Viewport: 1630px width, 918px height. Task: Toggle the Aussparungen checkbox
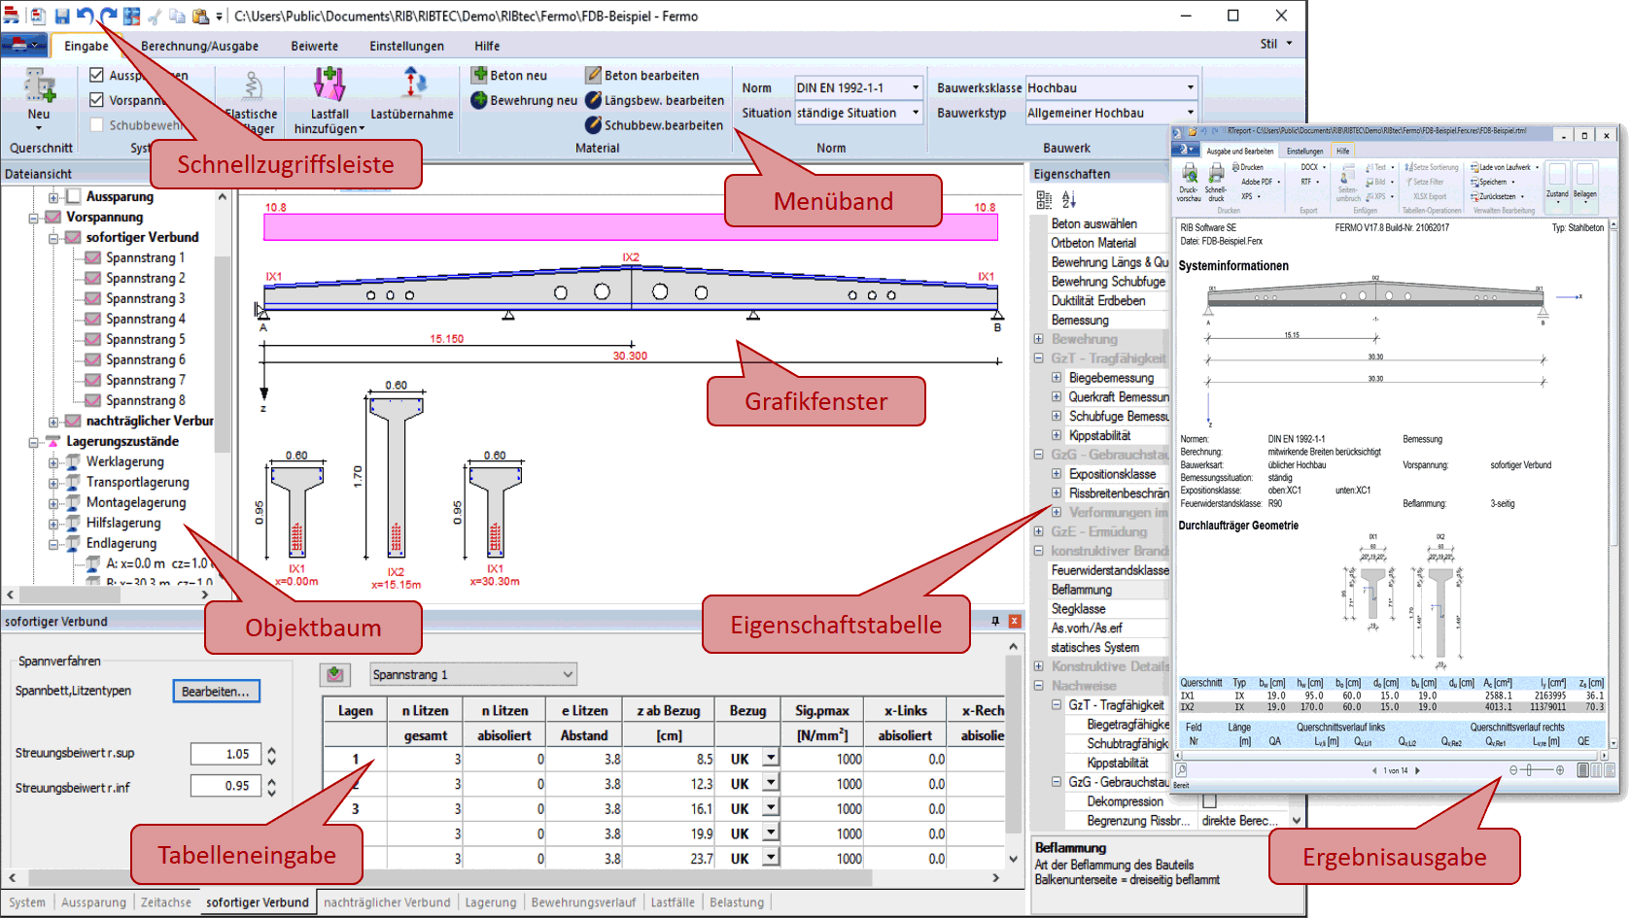coord(96,75)
